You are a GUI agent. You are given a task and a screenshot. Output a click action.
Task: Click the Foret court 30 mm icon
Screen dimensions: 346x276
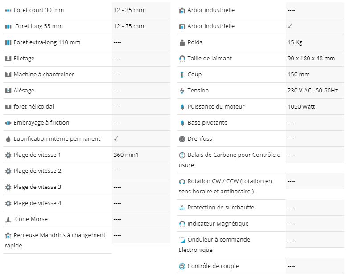8,10
